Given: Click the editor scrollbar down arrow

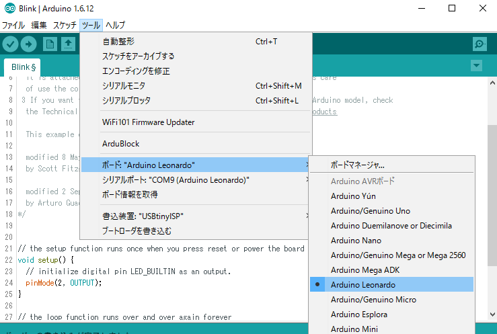Looking at the screenshot, I should click(492, 315).
